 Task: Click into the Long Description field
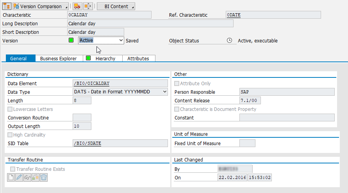pyautogui.click(x=150, y=23)
